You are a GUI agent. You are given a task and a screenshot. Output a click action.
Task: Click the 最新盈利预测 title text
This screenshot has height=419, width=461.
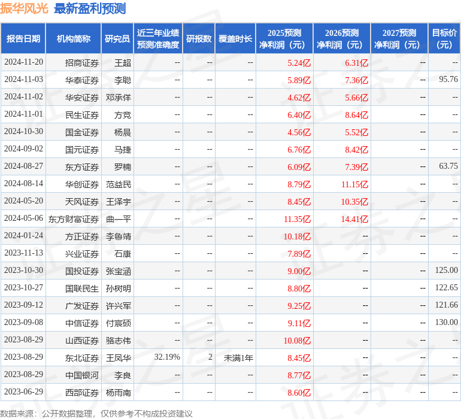pos(90,8)
